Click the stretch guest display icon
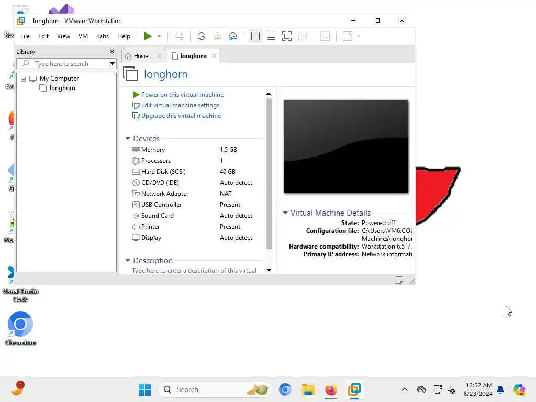This screenshot has height=402, width=536. click(x=348, y=36)
